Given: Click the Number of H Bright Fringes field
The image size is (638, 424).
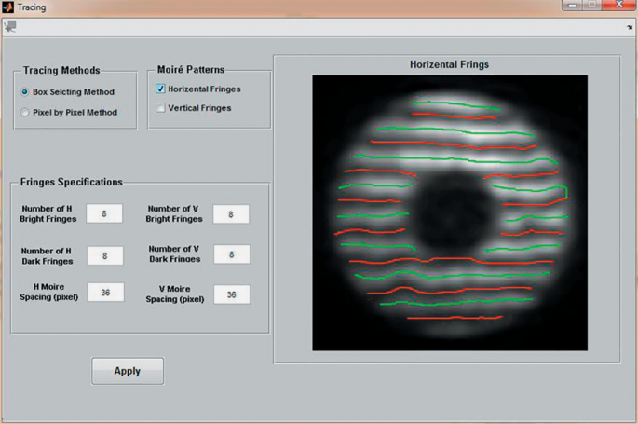Looking at the screenshot, I should 105,213.
